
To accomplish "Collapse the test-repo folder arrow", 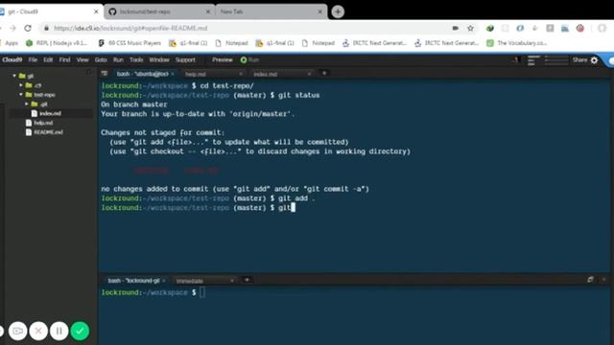I will pyautogui.click(x=21, y=94).
